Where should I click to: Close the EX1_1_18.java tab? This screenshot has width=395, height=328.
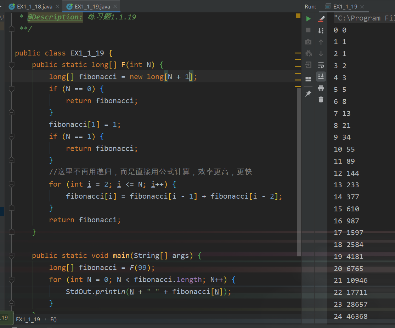tap(57, 6)
